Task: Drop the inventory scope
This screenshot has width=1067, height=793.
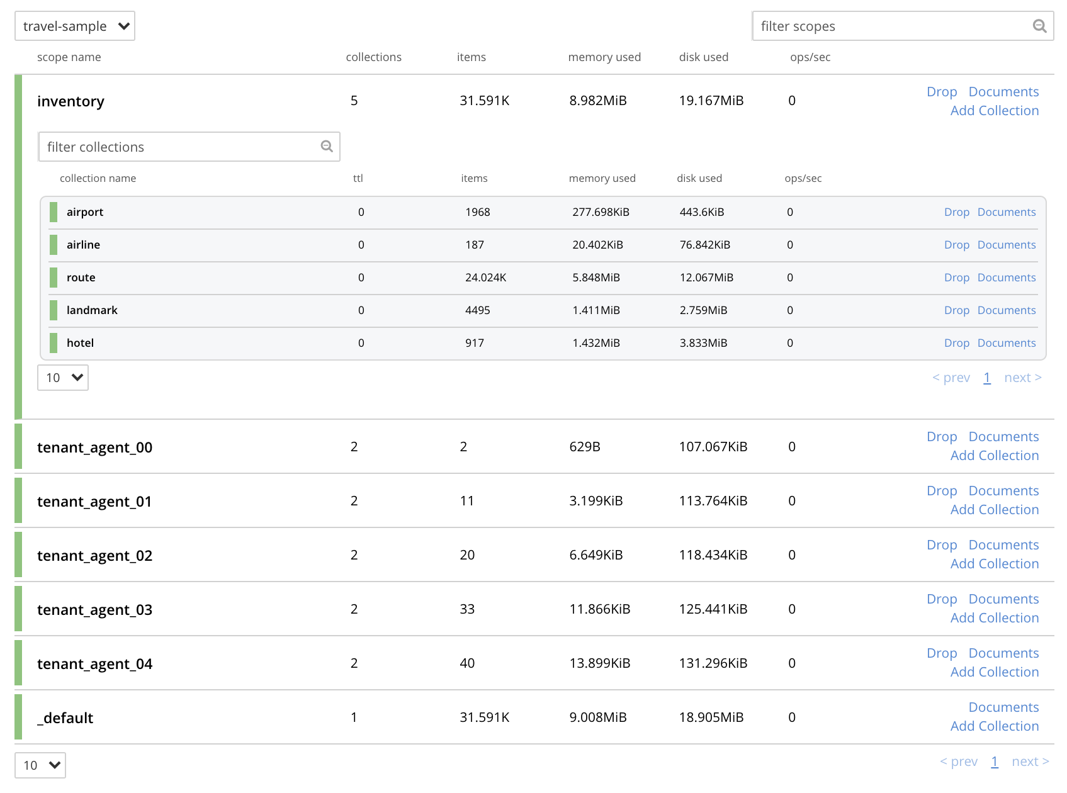Action: tap(941, 92)
